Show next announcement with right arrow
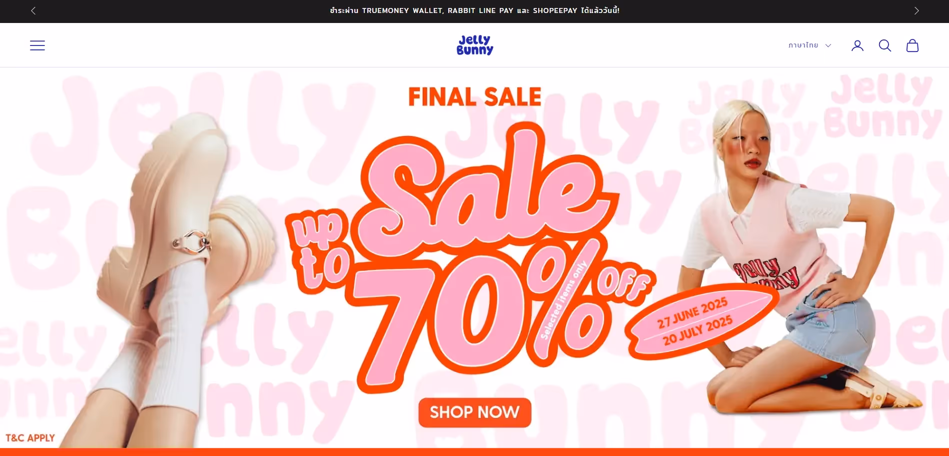The height and width of the screenshot is (456, 949). coord(917,10)
